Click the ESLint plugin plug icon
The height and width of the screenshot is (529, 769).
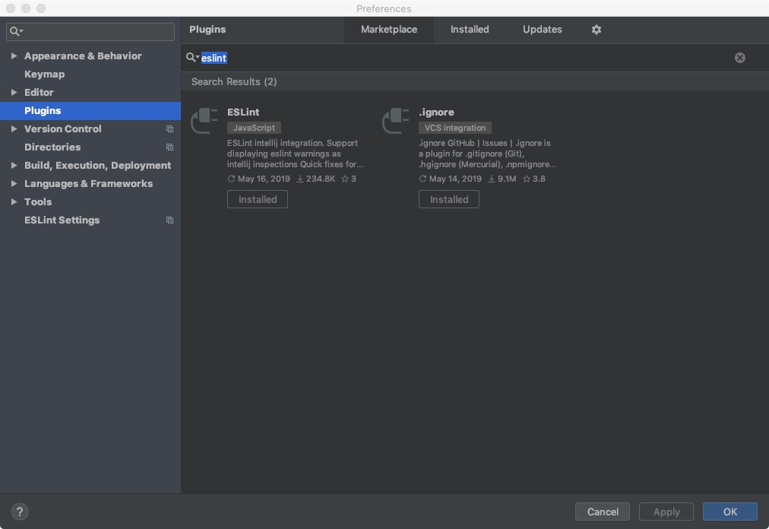click(x=204, y=120)
